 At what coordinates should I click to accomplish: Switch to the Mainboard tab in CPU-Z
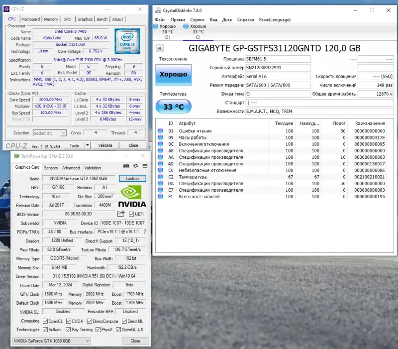click(31, 19)
